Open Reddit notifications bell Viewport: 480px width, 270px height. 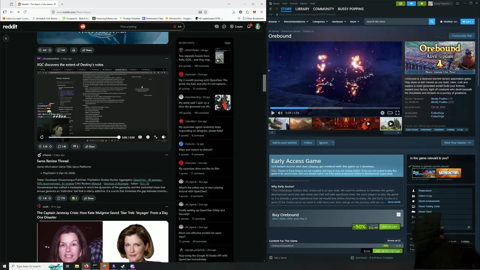tap(249, 27)
